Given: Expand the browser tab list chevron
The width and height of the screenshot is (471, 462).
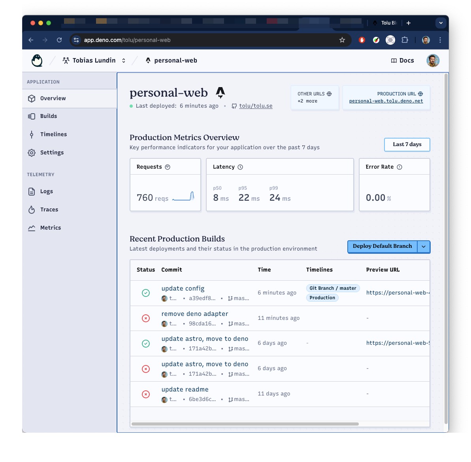Looking at the screenshot, I should pyautogui.click(x=441, y=23).
